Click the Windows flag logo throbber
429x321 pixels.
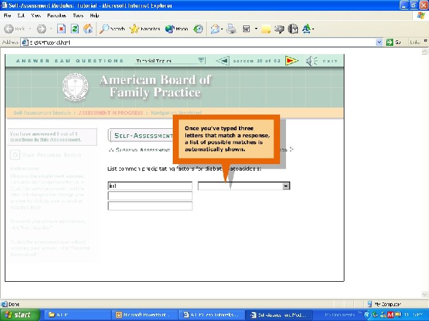click(421, 15)
